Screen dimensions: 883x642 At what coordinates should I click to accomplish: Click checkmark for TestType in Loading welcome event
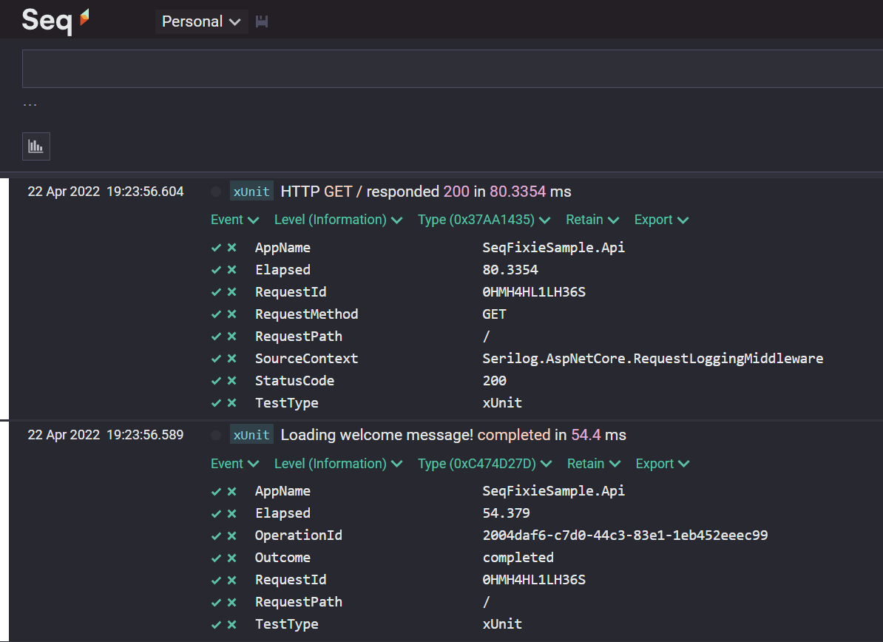[216, 624]
